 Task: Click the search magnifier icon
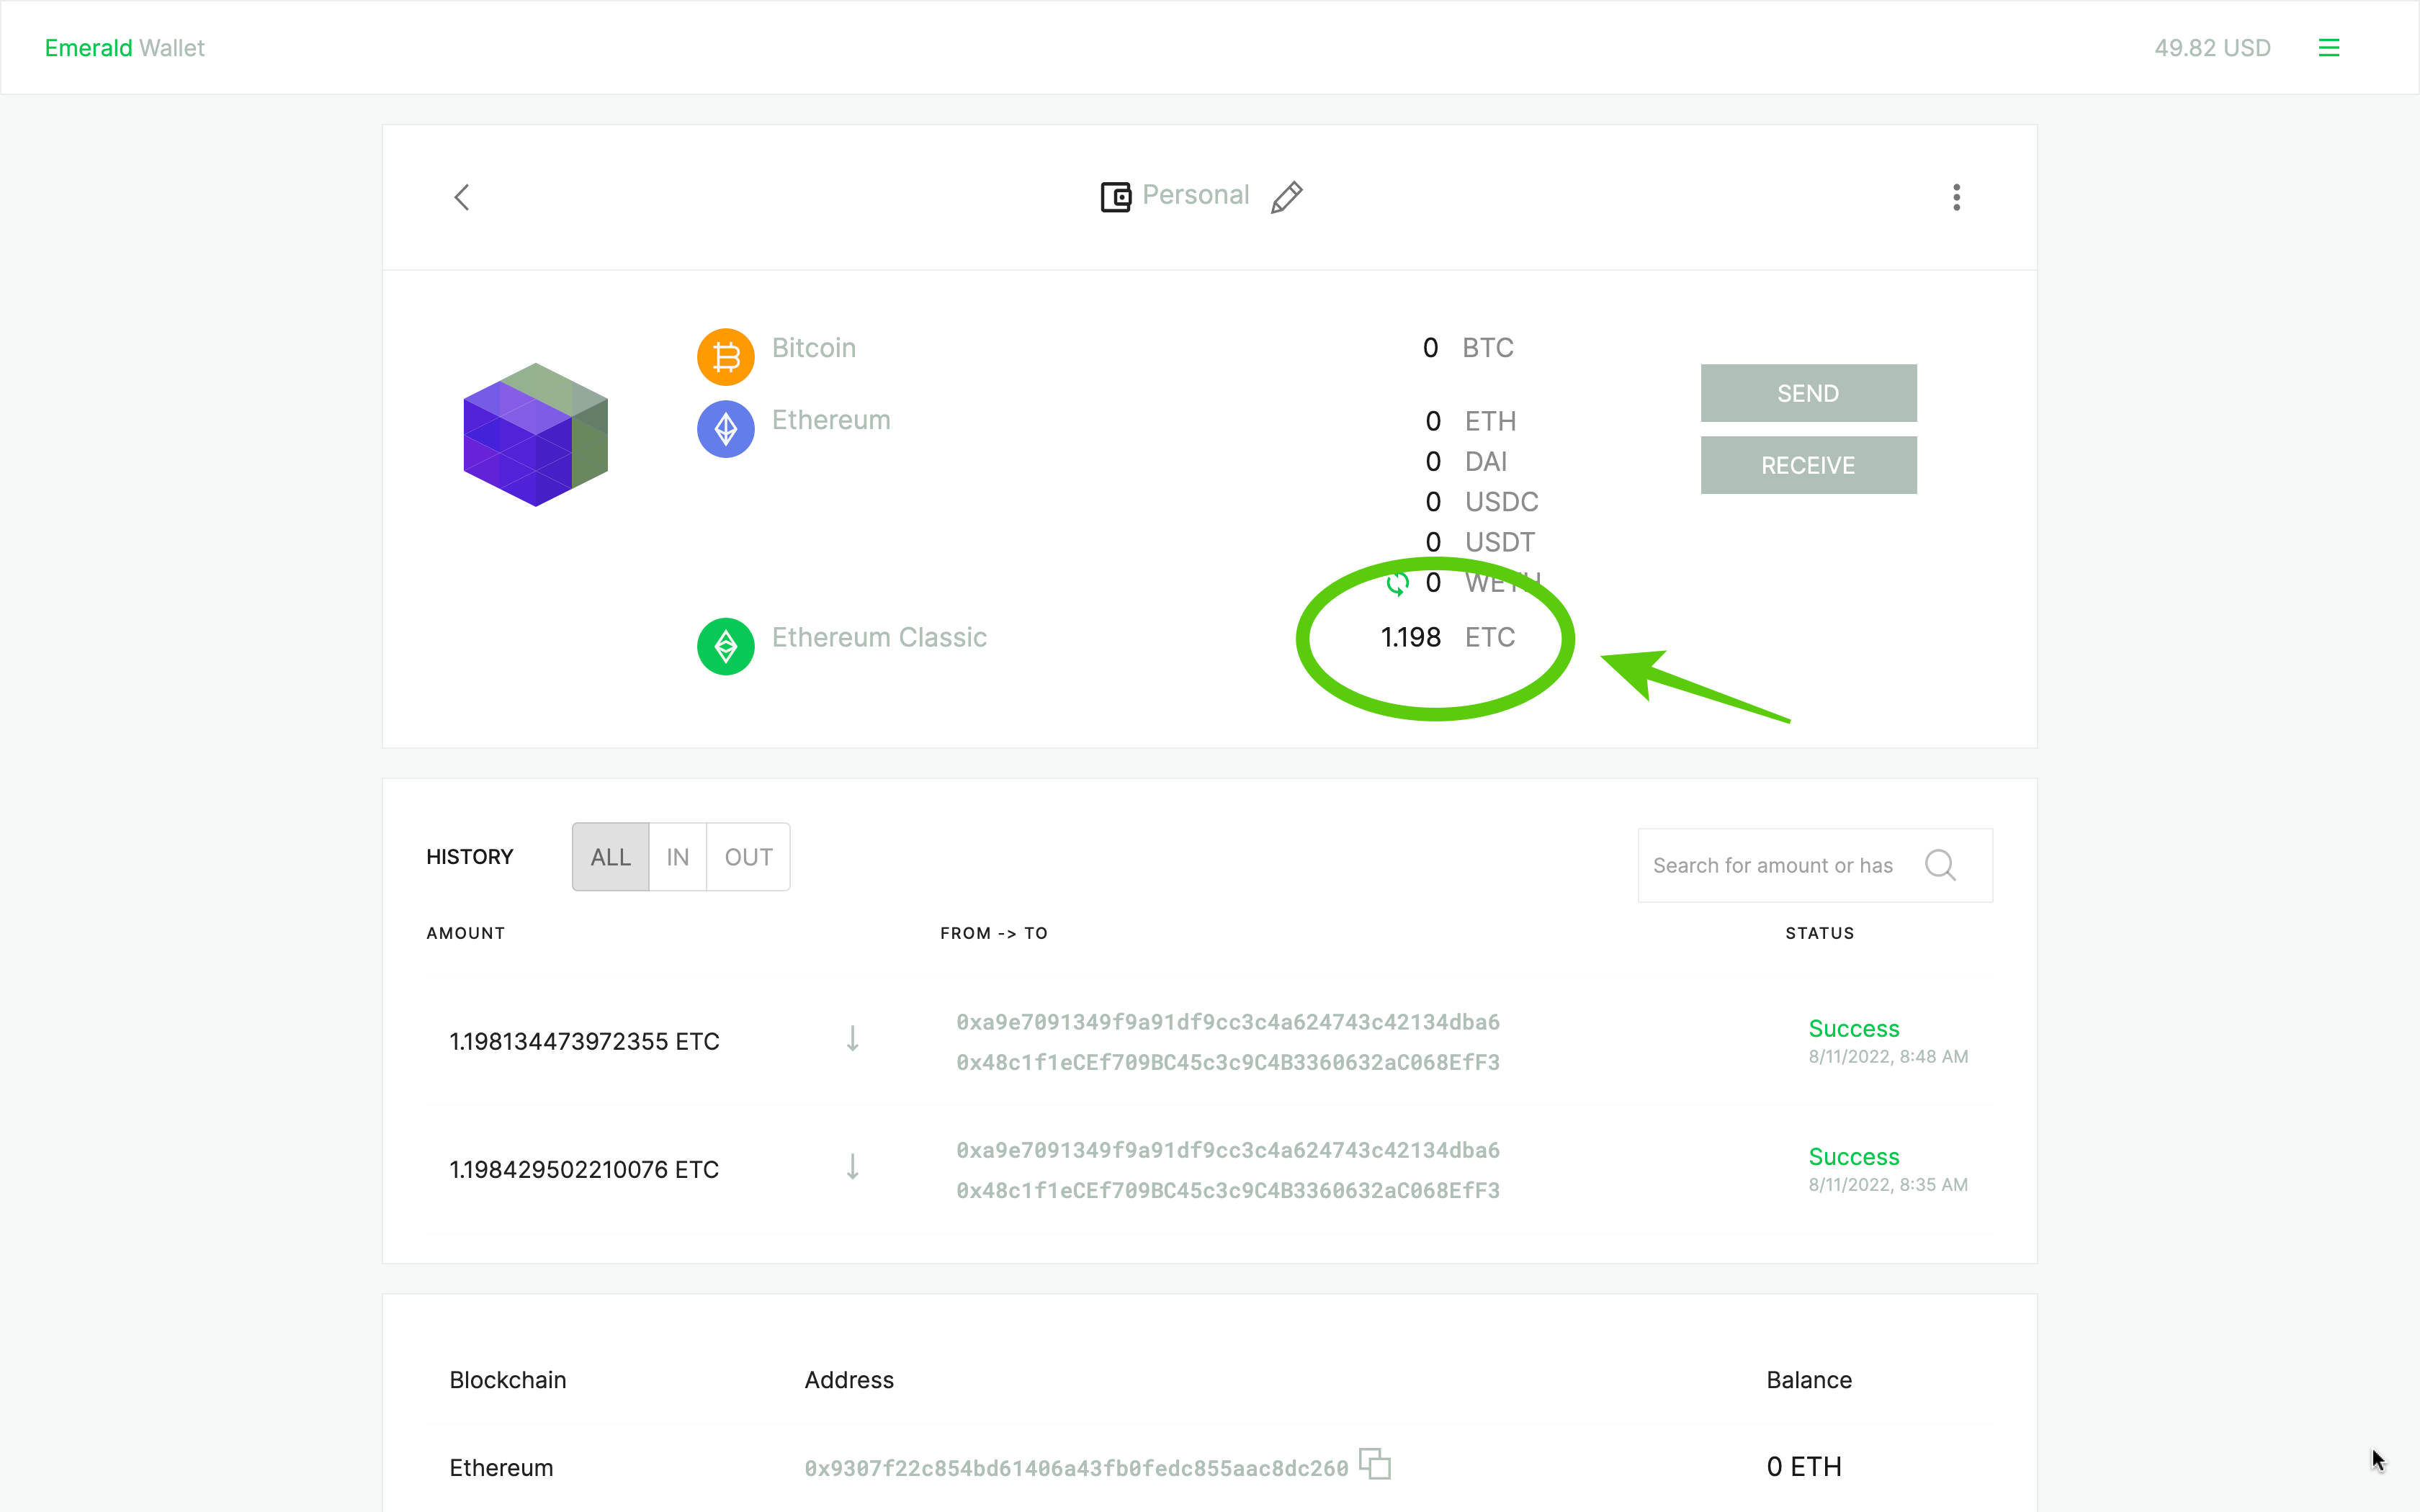tap(1940, 865)
